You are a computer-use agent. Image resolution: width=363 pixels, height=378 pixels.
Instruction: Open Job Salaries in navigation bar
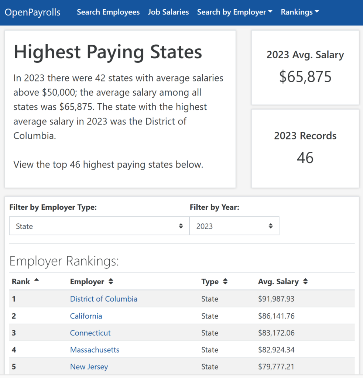pyautogui.click(x=168, y=12)
